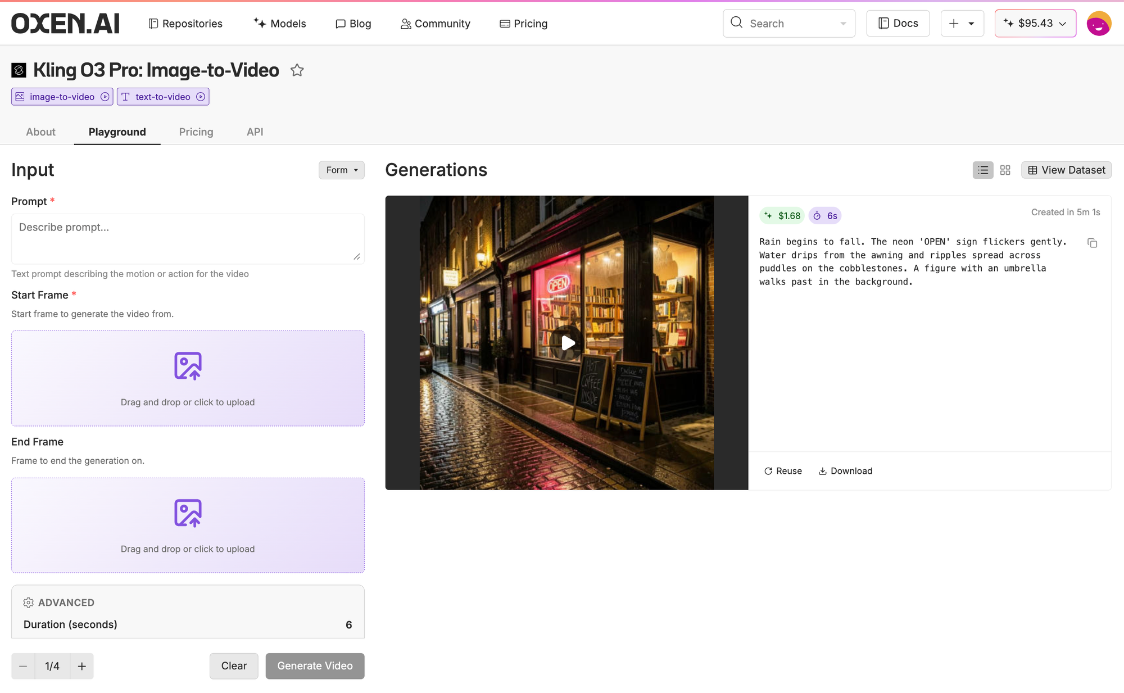Click the OXEN.AI logo
1124x693 pixels.
[66, 24]
